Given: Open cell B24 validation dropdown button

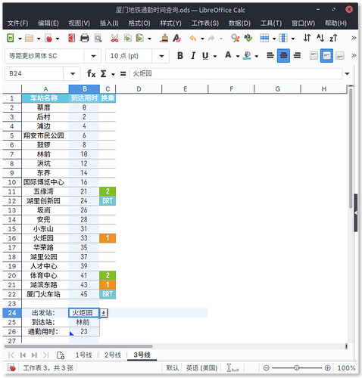Looking at the screenshot, I should coord(104,313).
